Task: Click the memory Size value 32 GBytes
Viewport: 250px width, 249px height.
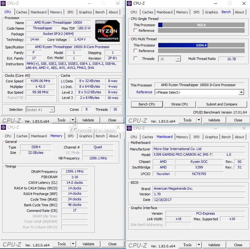Action: 36,153
